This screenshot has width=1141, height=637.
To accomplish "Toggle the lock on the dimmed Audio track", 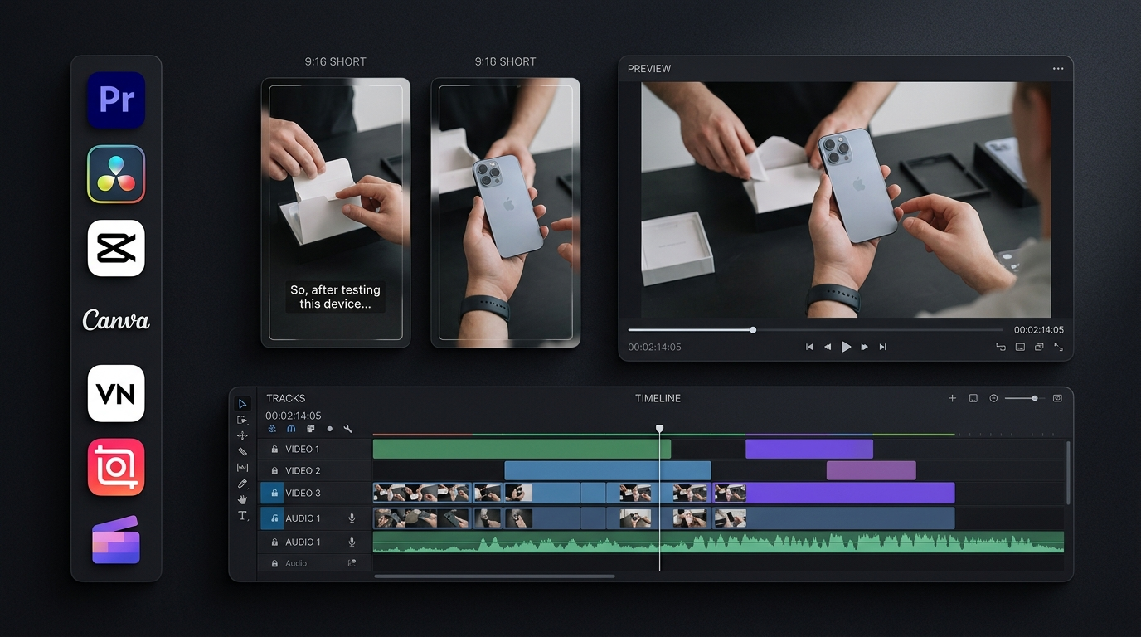I will click(x=274, y=563).
